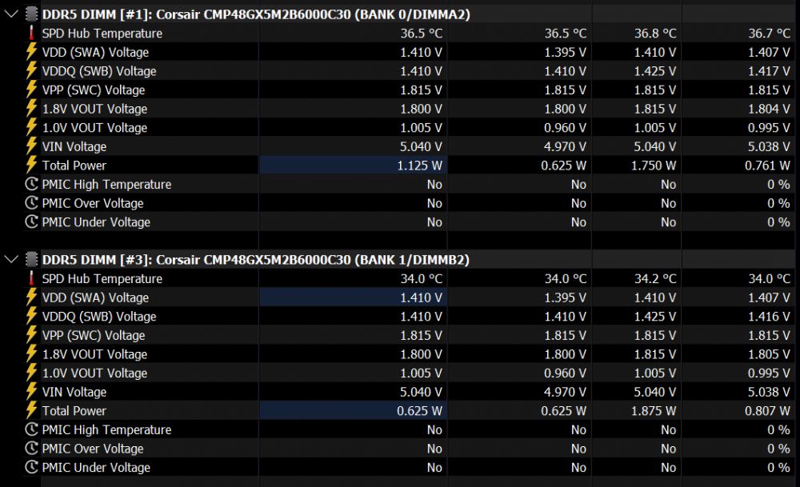800x487 pixels.
Task: Click thermometer icon of DIMM #1 SPD Hub Temperature
Action: 32,33
